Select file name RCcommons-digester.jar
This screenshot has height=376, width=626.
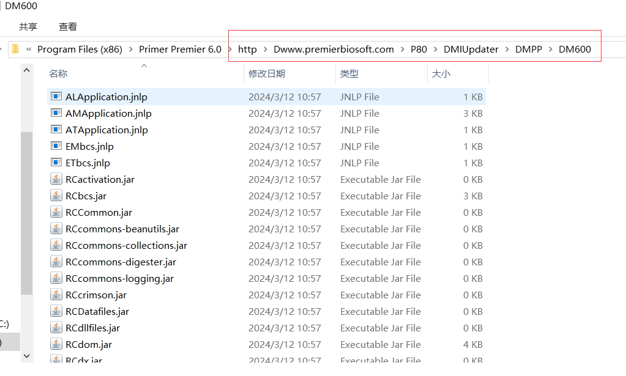pos(121,262)
